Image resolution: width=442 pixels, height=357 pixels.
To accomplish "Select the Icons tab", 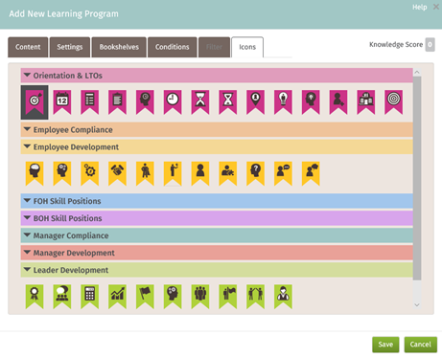I will pos(247,47).
